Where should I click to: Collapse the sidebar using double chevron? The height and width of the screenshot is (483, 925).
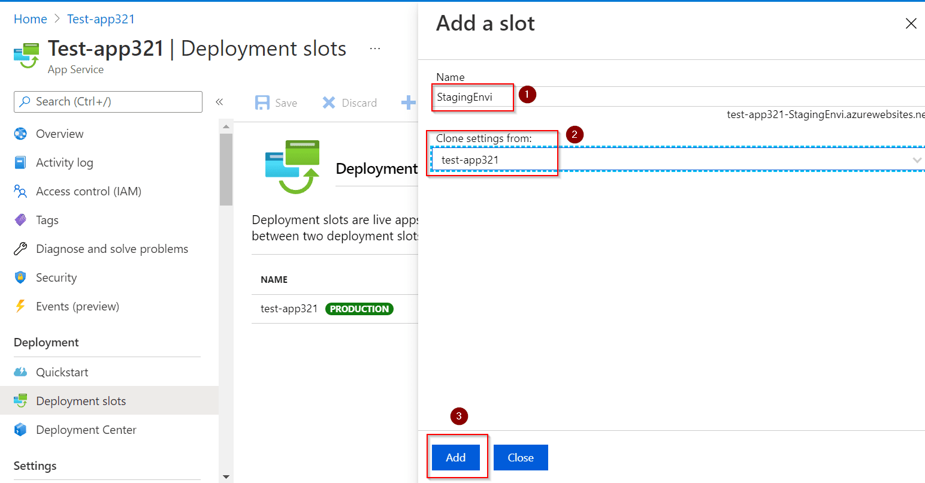click(x=219, y=102)
